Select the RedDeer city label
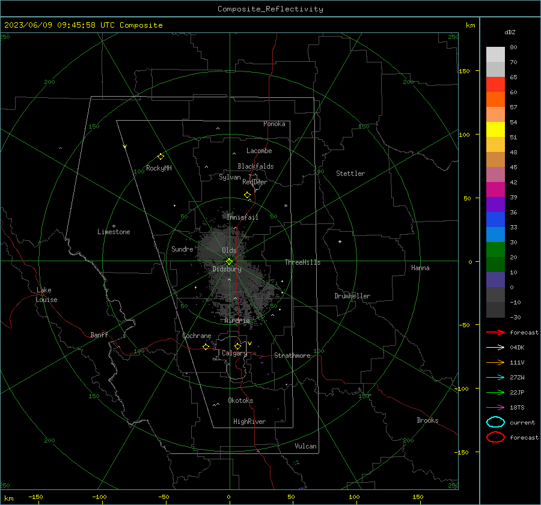Image resolution: width=541 pixels, height=505 pixels. click(255, 182)
